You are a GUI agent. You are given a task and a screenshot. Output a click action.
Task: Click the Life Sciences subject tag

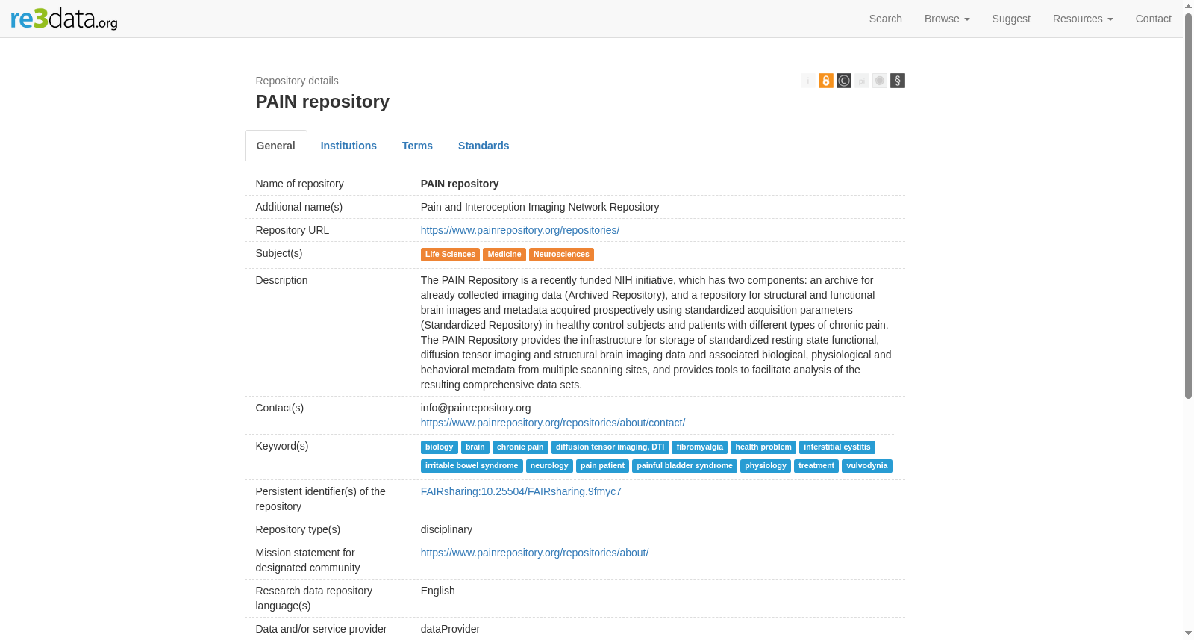tap(450, 255)
